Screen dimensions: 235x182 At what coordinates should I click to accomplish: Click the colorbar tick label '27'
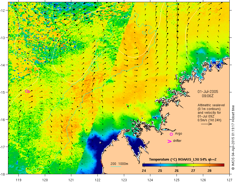click(x=193, y=170)
